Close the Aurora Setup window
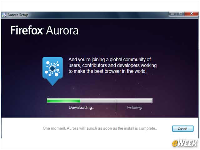200x150 pixels. (x=192, y=13)
